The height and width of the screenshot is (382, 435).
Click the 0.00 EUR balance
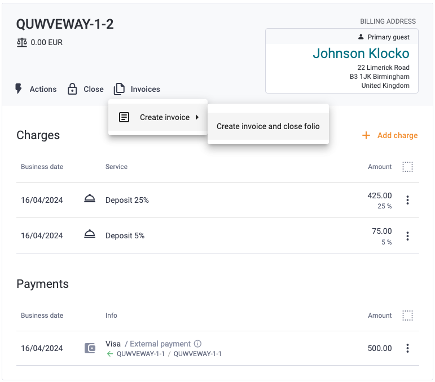pos(47,42)
